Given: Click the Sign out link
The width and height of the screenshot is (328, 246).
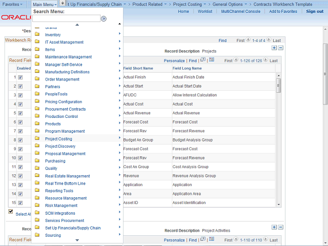Looking at the screenshot, I should pos(315,11).
